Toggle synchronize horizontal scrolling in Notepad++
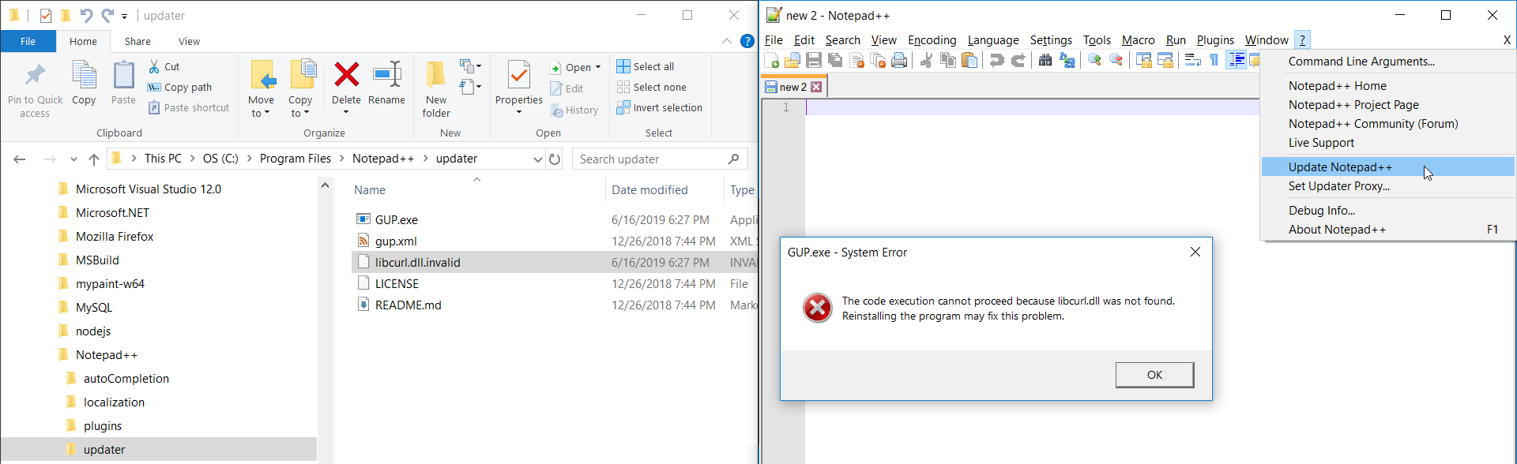Image resolution: width=1517 pixels, height=464 pixels. tap(1165, 60)
